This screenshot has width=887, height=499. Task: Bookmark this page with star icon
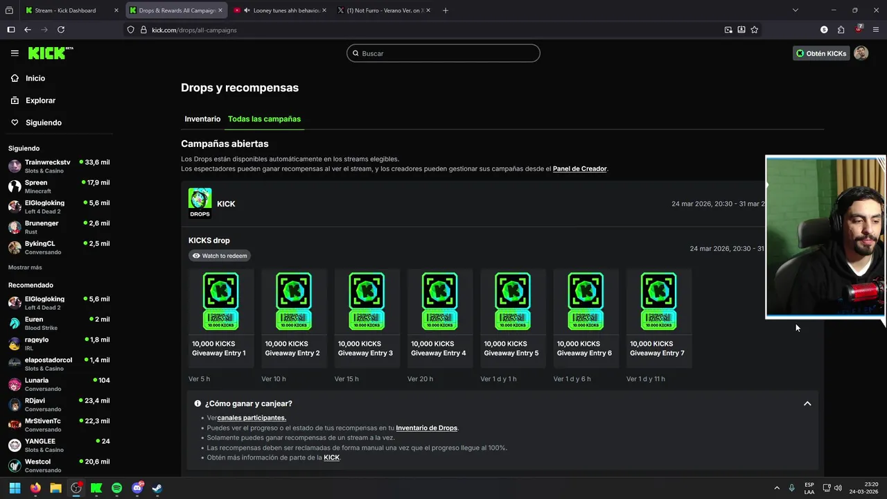(755, 30)
